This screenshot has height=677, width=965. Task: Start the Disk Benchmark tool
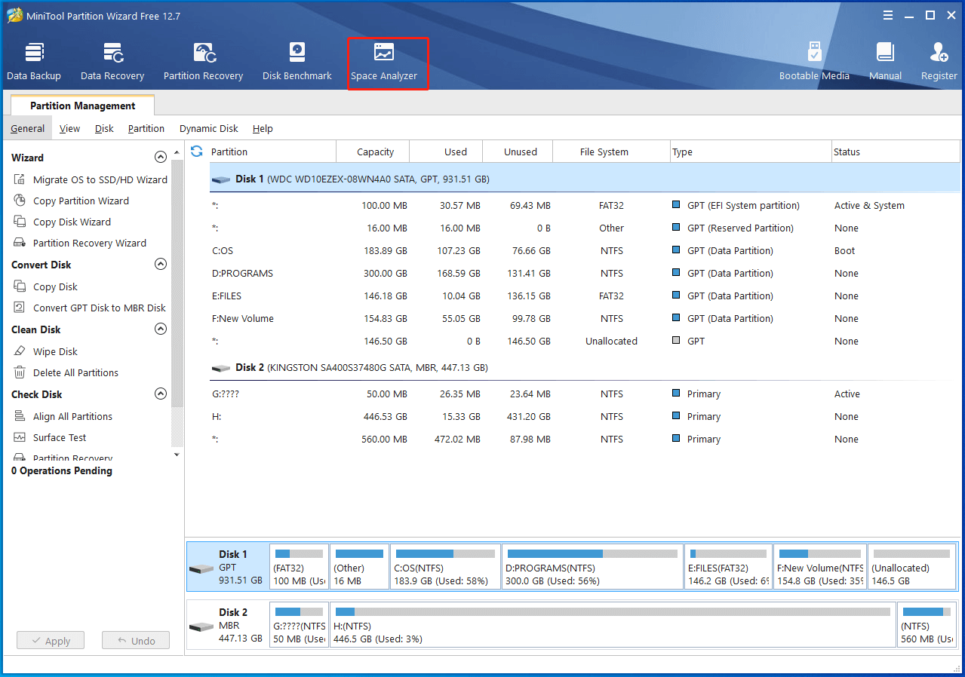(x=297, y=62)
